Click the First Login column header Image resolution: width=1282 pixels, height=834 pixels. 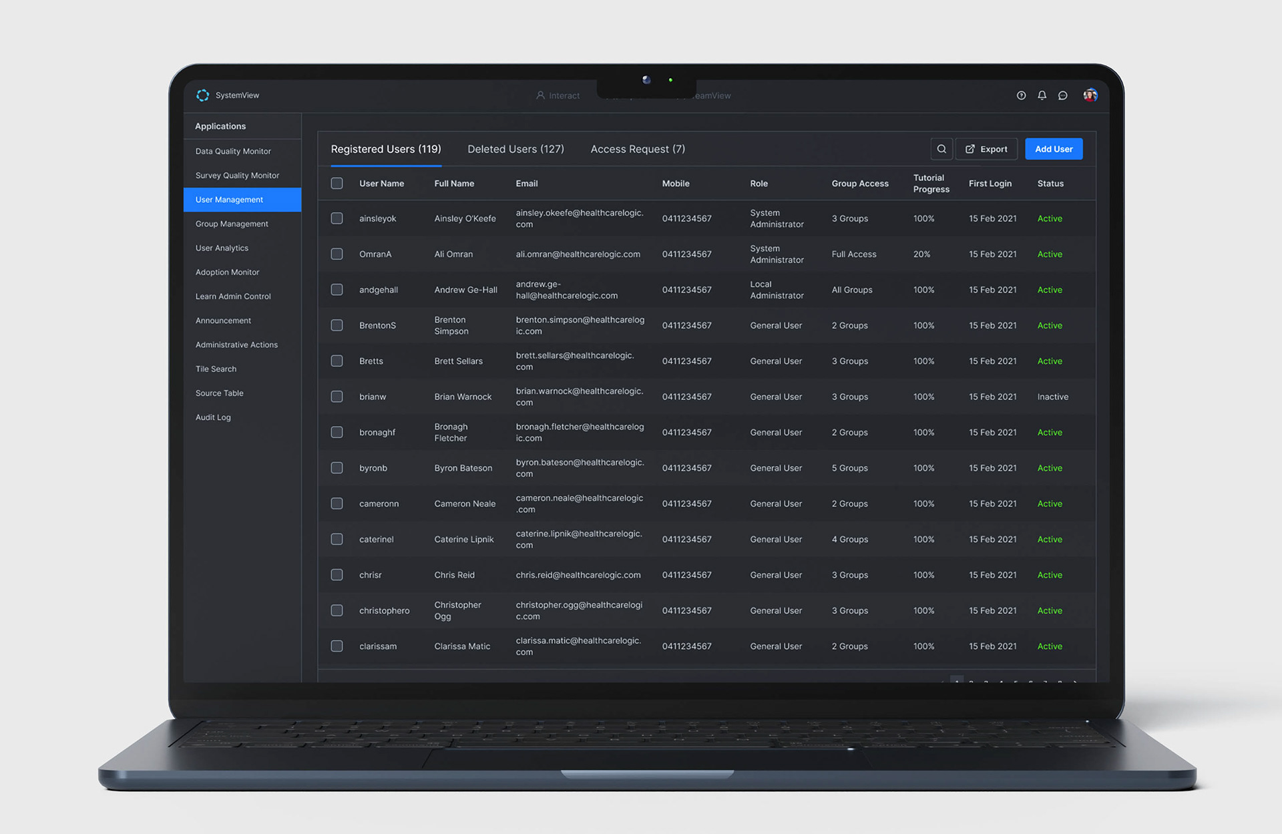[x=990, y=183]
